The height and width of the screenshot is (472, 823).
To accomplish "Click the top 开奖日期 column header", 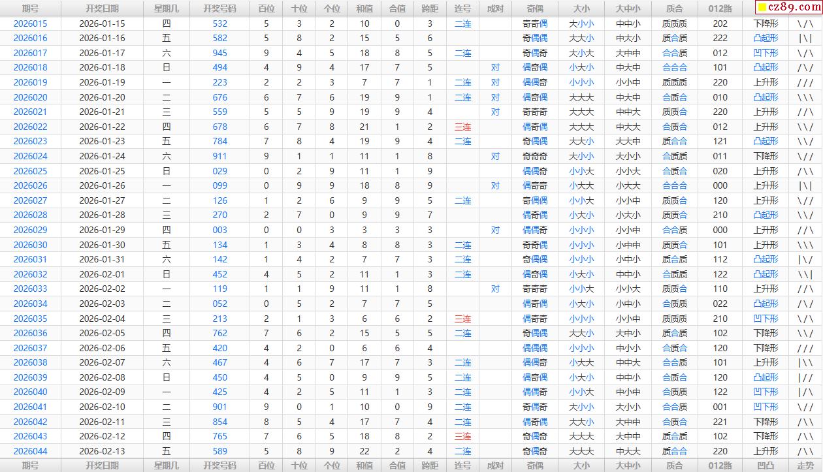I will [102, 8].
